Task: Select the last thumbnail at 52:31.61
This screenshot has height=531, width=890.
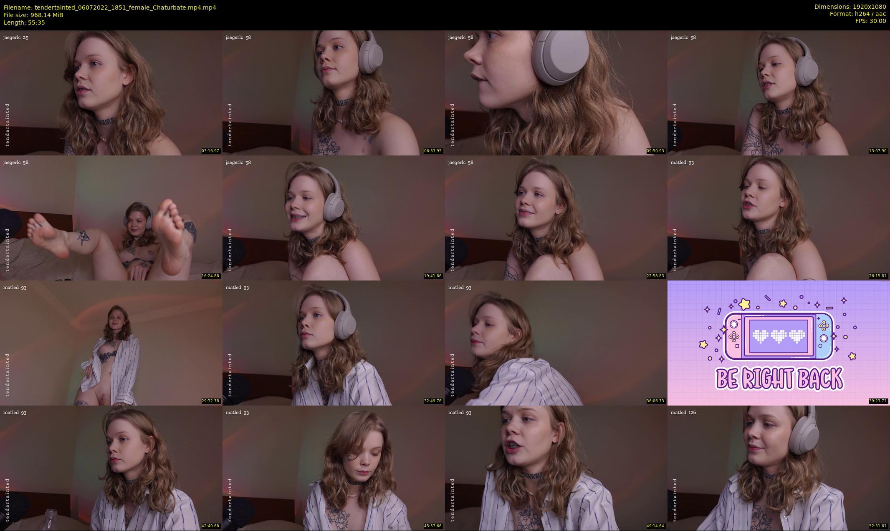Action: (x=779, y=468)
